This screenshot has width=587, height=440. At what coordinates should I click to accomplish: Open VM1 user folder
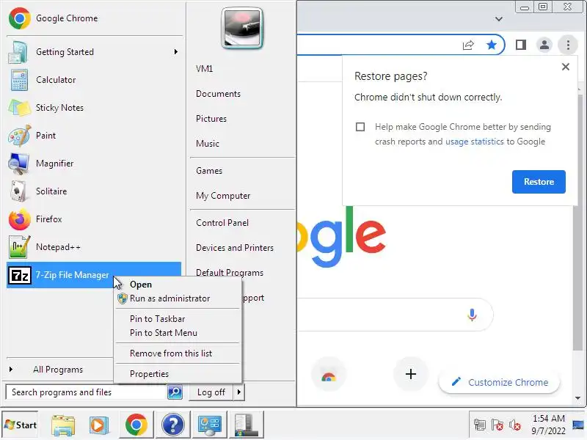[x=204, y=68]
